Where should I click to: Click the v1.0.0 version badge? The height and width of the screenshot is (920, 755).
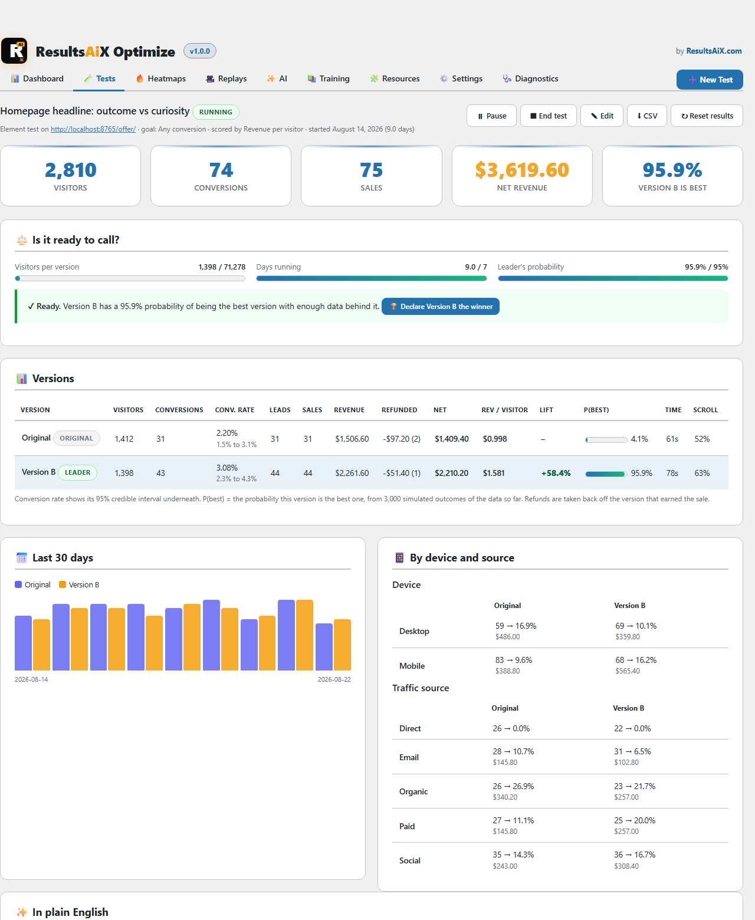click(x=200, y=51)
